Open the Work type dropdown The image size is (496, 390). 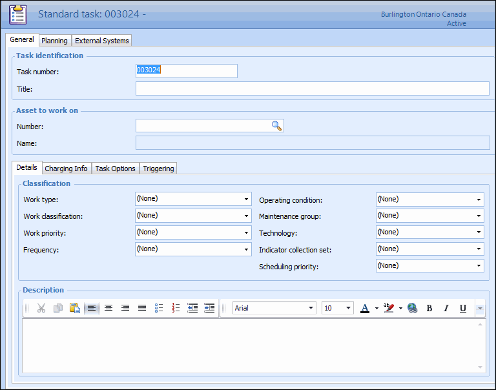coord(246,199)
